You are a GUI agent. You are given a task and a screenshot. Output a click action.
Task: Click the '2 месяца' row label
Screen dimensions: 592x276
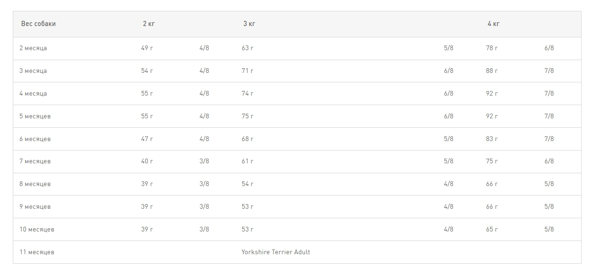33,48
